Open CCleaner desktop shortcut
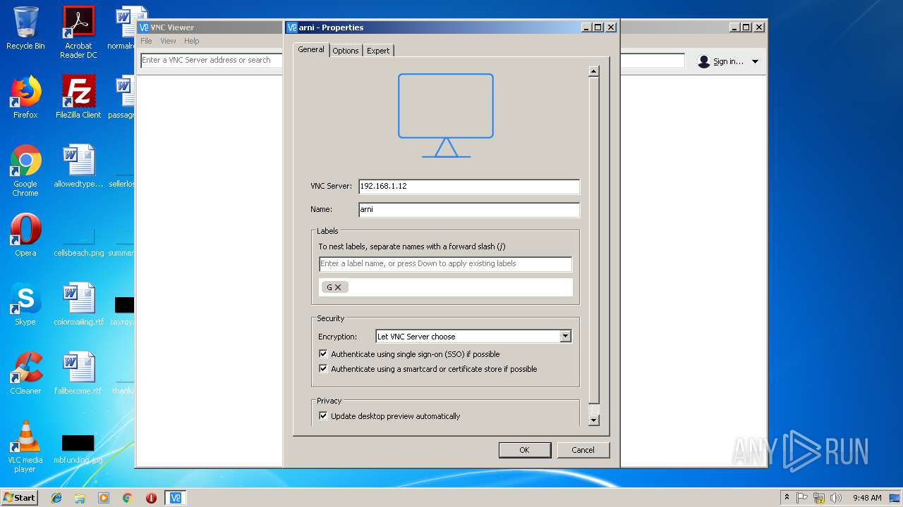Viewport: 903px width, 507px height. (25, 373)
